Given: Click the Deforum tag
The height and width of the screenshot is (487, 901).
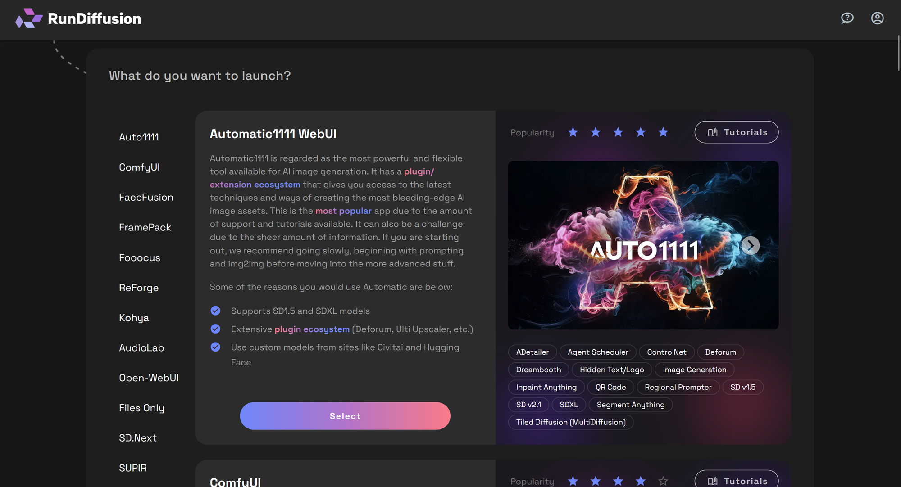Looking at the screenshot, I should (721, 352).
